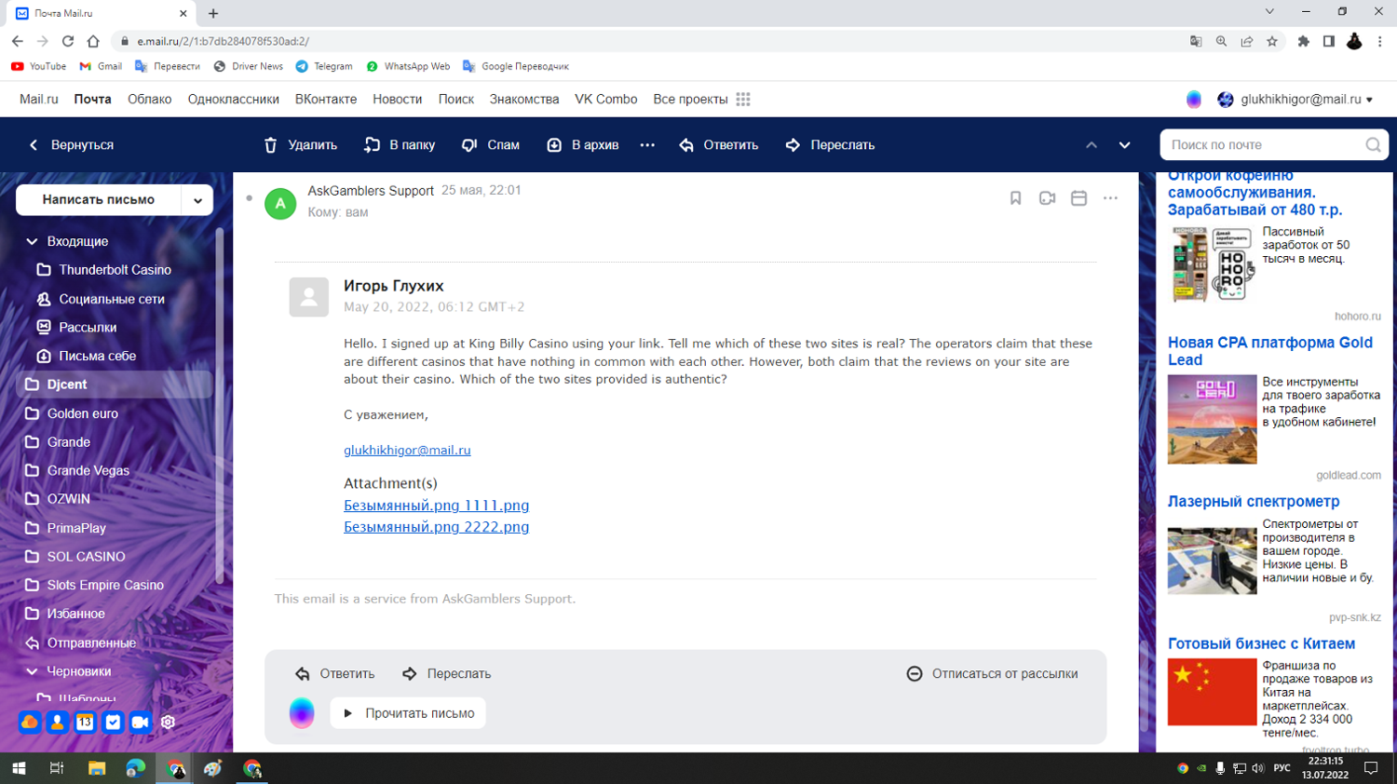Open Одноклассники in the top navigation
The height and width of the screenshot is (784, 1397).
pyautogui.click(x=234, y=100)
